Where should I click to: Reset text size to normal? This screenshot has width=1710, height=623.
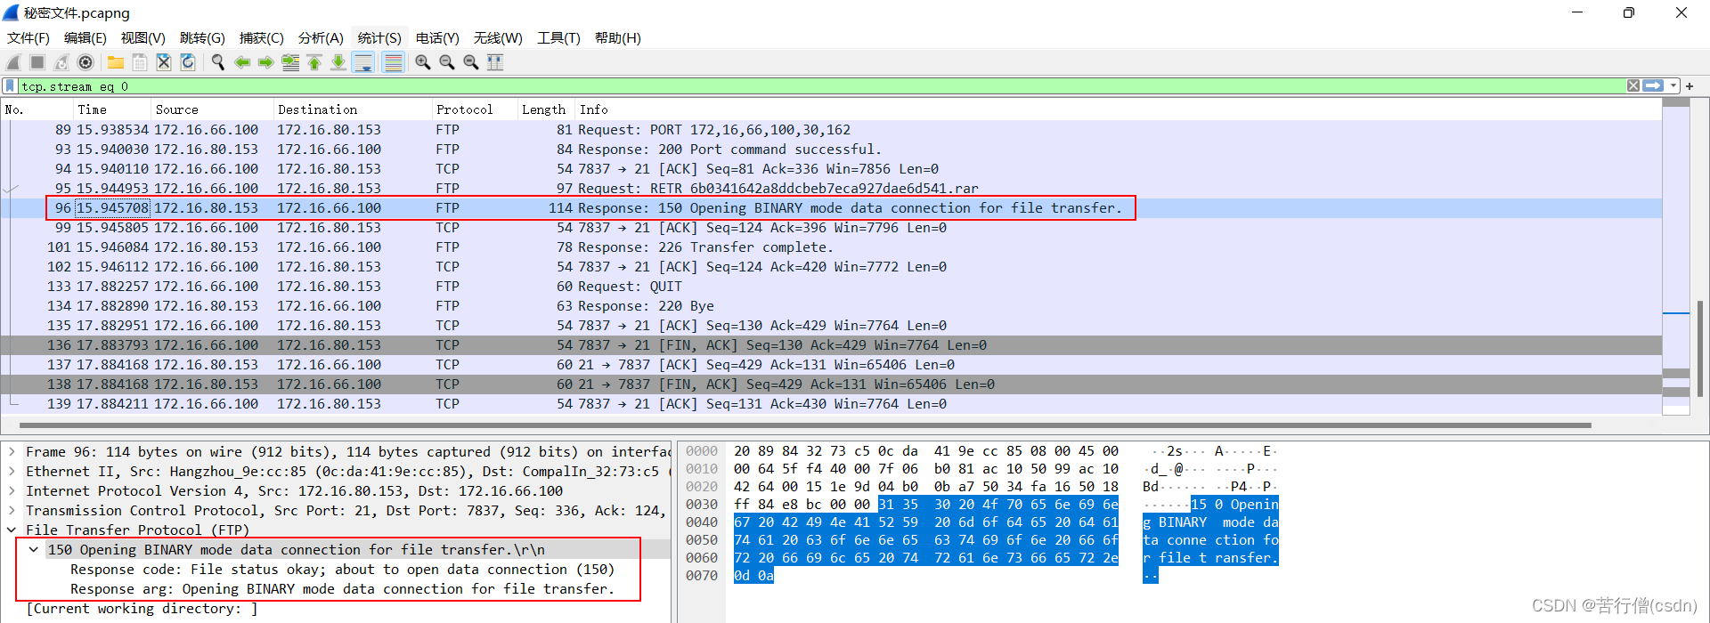click(x=471, y=62)
